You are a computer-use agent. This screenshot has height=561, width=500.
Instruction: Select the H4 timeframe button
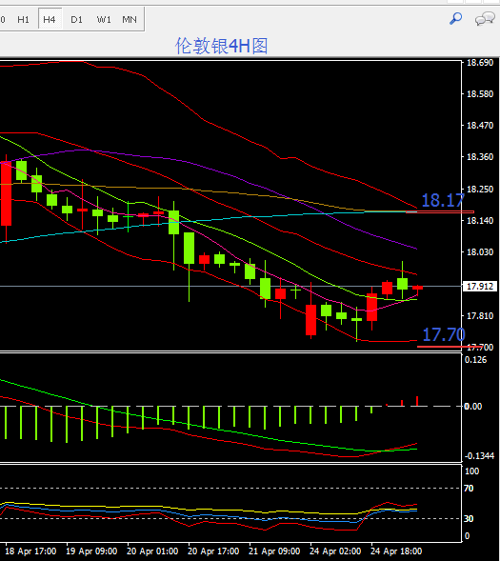pos(50,19)
